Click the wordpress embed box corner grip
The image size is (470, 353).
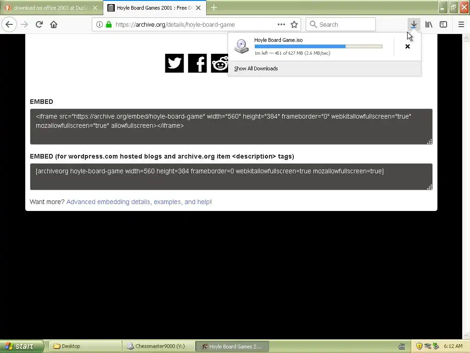(x=430, y=187)
